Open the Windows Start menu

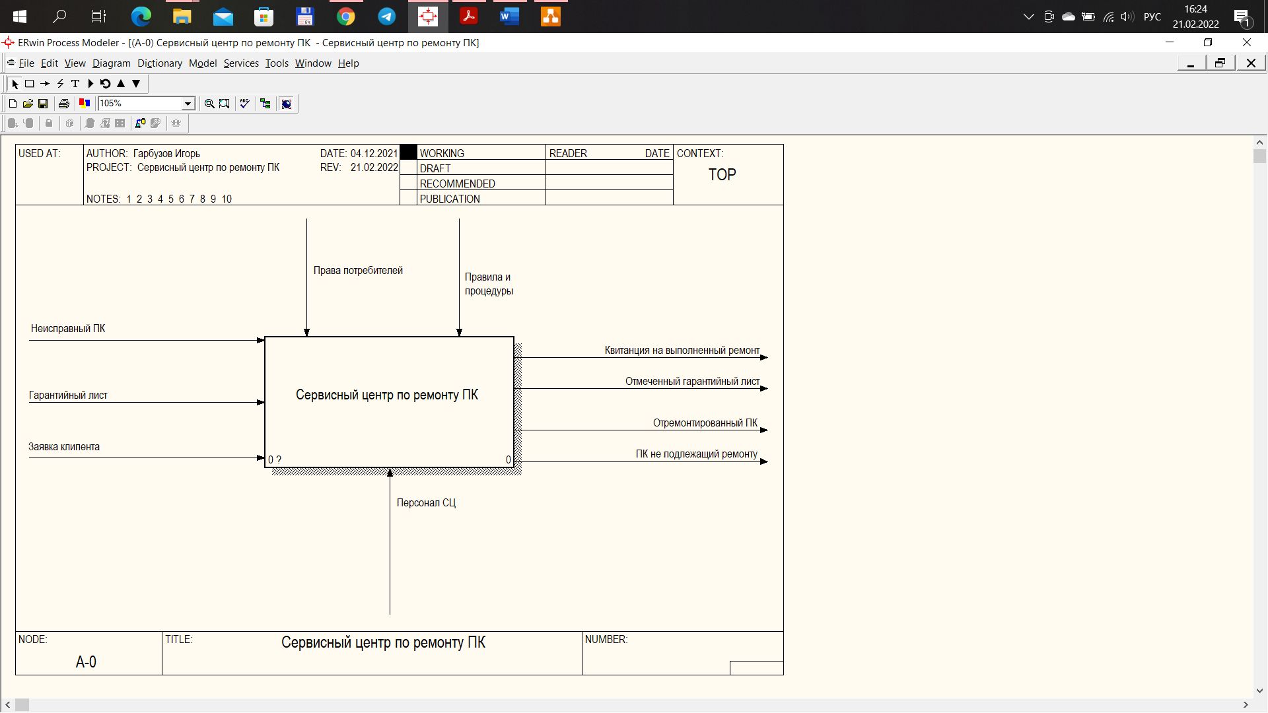coord(20,17)
